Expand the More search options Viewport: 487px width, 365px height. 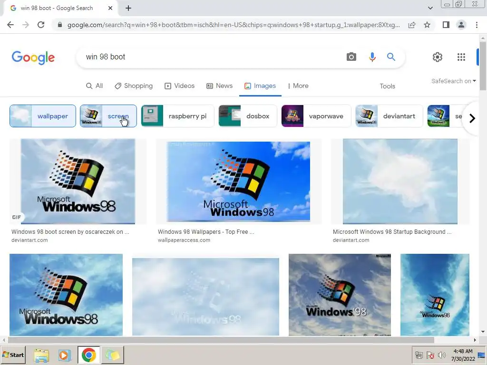click(298, 86)
